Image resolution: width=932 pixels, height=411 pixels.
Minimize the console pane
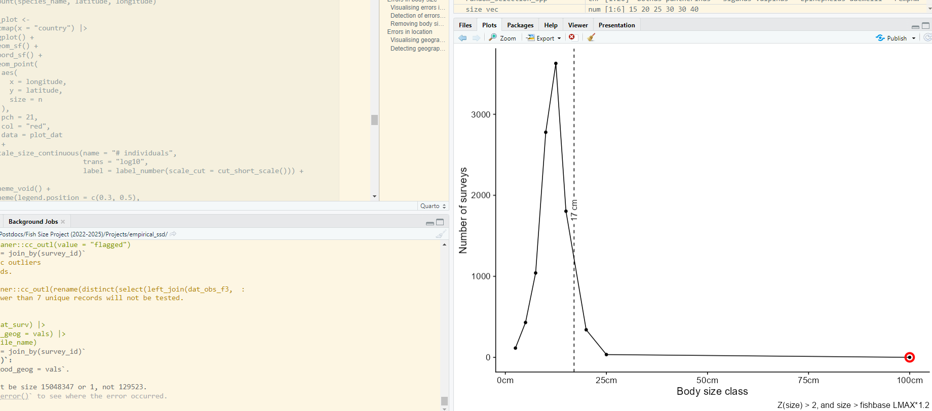pos(430,223)
